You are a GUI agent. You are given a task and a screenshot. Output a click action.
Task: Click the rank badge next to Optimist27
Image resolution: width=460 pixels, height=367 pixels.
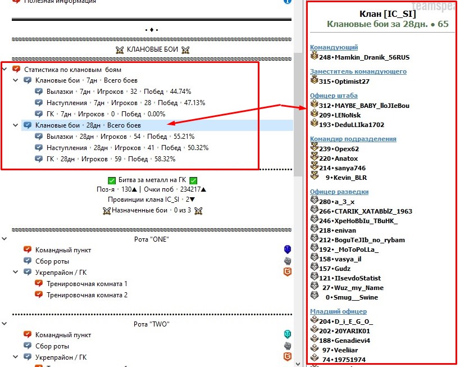[314, 80]
